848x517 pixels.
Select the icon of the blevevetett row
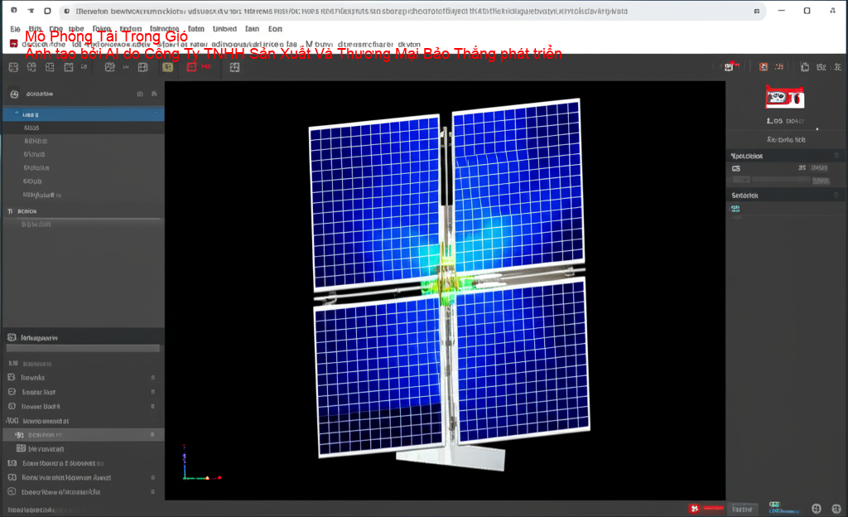coord(21,448)
